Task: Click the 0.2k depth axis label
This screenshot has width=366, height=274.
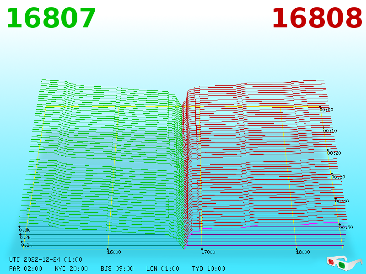Action: coord(25,237)
